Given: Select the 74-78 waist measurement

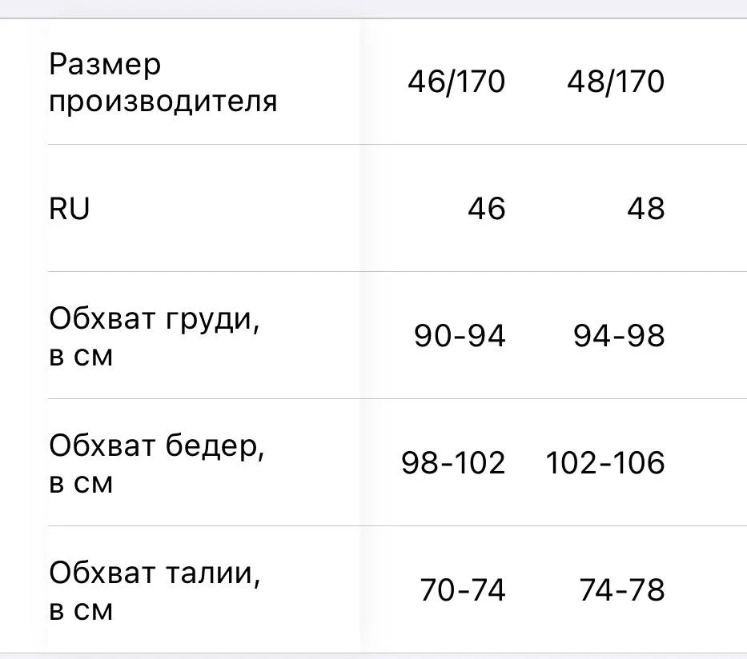Looking at the screenshot, I should (622, 590).
